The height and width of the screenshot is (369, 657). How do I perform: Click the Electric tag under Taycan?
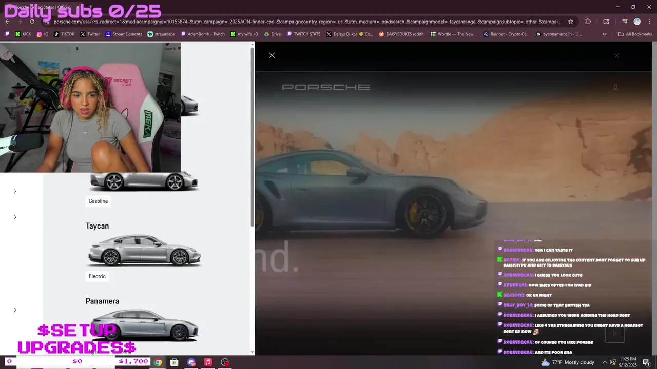click(97, 276)
